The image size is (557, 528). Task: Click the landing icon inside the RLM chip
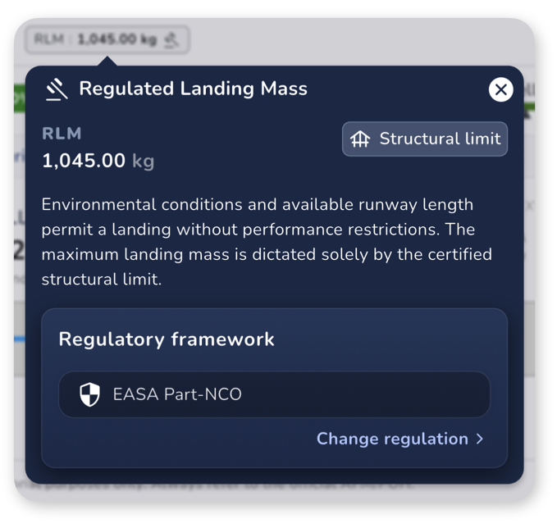(x=171, y=40)
